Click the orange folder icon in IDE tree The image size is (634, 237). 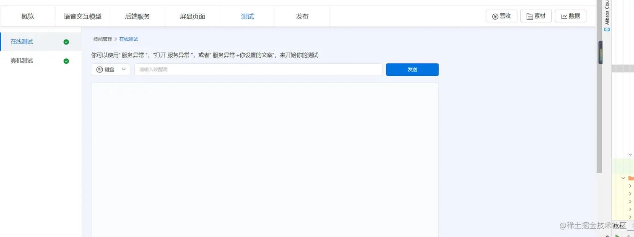[x=631, y=178]
